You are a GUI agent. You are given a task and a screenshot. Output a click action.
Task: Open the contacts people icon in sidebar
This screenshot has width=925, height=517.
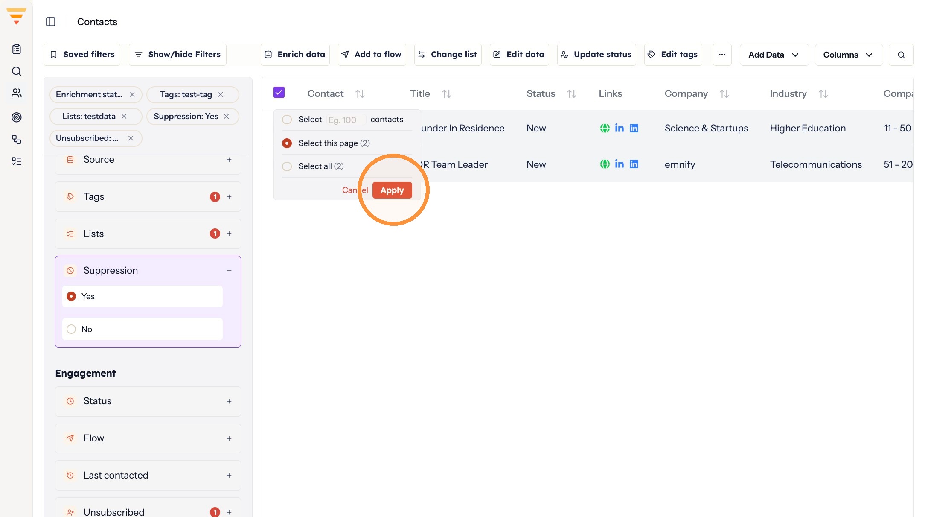[x=17, y=93]
